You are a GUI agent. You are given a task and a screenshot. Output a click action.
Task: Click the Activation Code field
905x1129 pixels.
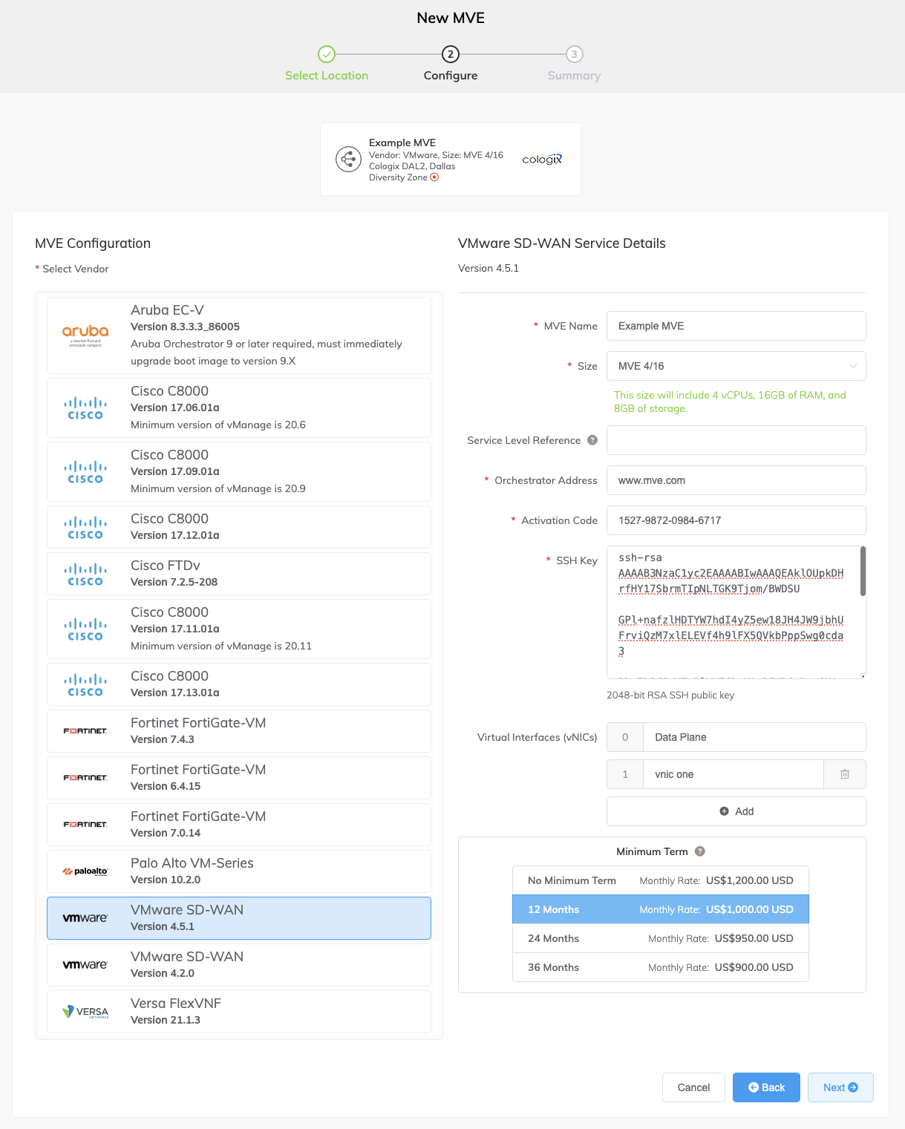pyautogui.click(x=736, y=520)
